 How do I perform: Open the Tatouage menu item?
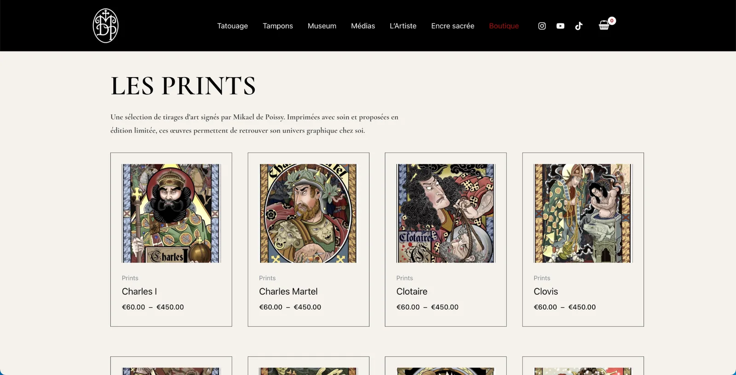click(232, 26)
